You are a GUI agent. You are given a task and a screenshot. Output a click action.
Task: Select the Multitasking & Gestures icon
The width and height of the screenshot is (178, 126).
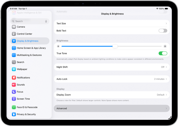tap(14, 55)
